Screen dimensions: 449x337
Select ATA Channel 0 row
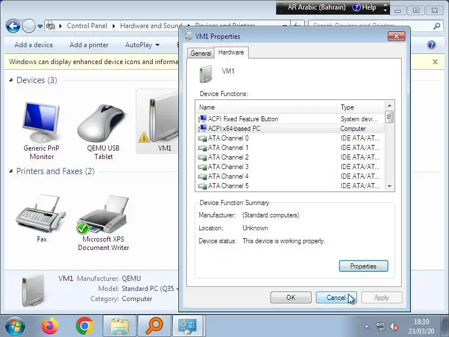tap(290, 138)
